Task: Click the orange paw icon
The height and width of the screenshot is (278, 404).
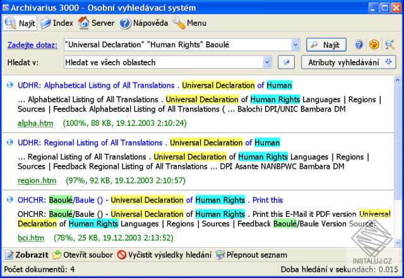Action: 374,45
